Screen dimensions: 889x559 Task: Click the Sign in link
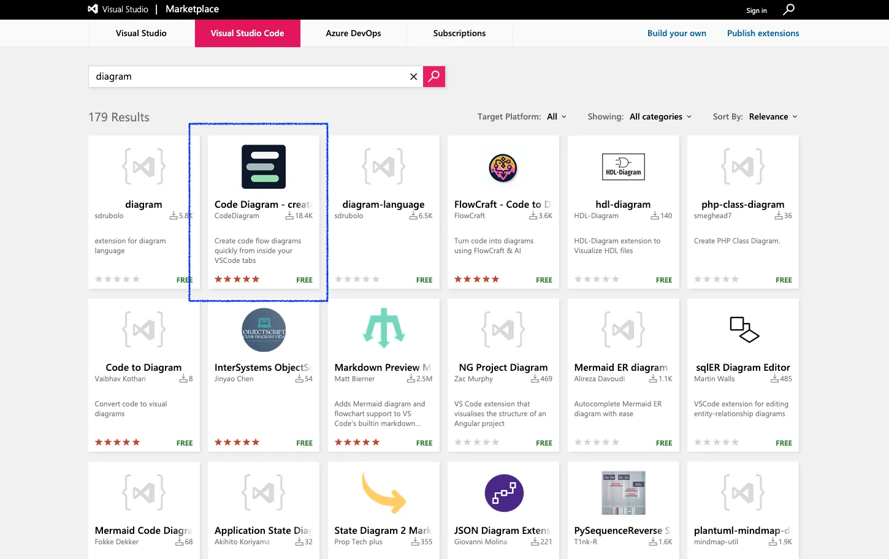coord(756,10)
